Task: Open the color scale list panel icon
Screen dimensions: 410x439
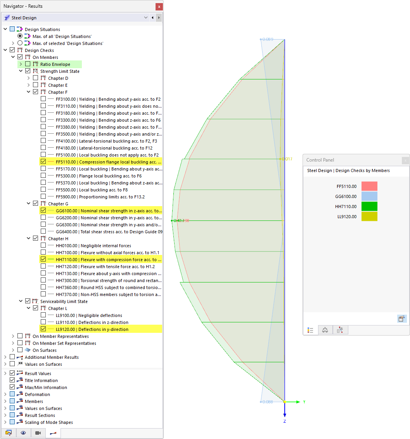Action: pyautogui.click(x=310, y=330)
